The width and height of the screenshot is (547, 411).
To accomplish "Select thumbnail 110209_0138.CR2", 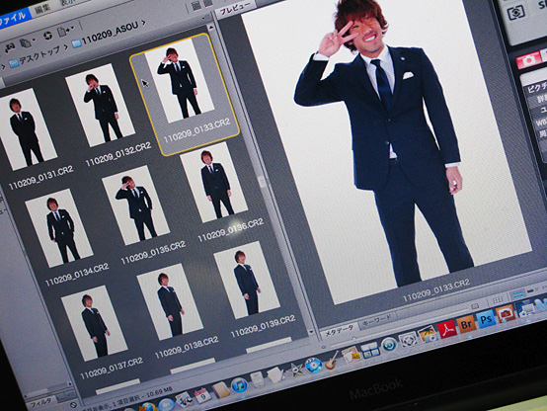I will [170, 302].
